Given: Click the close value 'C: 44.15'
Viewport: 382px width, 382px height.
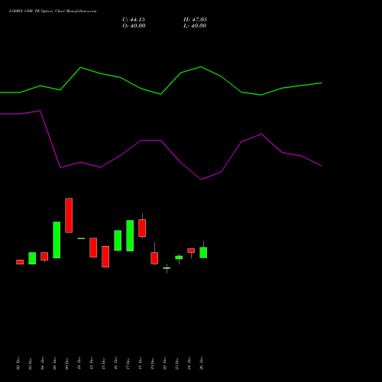Looking at the screenshot, I should [x=134, y=20].
